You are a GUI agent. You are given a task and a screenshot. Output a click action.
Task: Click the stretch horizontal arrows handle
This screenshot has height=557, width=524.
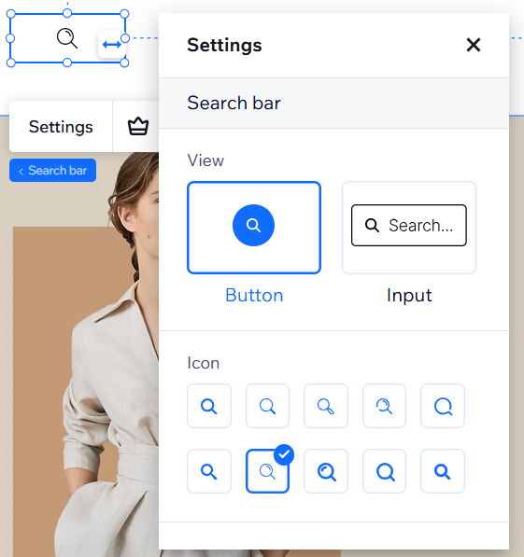112,45
